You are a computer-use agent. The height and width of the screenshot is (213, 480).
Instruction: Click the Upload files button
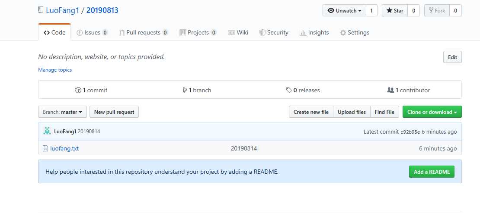point(352,112)
